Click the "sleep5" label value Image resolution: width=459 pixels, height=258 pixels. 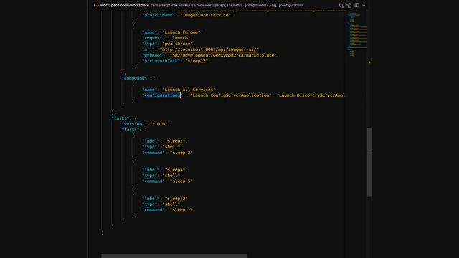click(175, 170)
